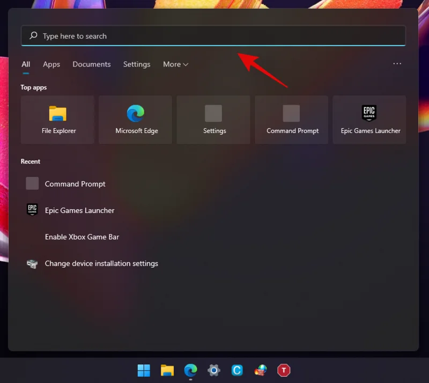Screen dimensions: 429x383
Task: Focus the Type here to search box
Action: tap(213, 35)
